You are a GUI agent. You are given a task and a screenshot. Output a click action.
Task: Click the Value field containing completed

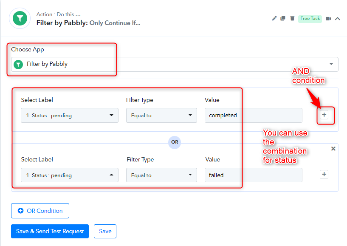(254, 116)
